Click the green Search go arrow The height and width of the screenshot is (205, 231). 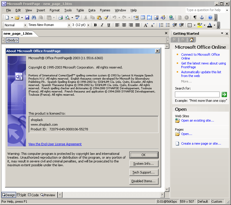224,94
